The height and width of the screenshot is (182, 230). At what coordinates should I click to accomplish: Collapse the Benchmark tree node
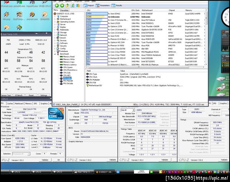tap(55, 54)
